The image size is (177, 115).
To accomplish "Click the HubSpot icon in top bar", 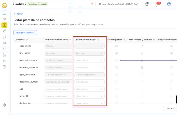I will [x=92, y=4].
